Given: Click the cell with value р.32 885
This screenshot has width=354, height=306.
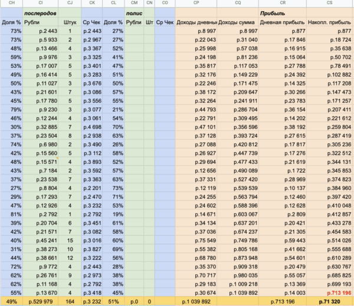Looking at the screenshot, I should [40, 127].
